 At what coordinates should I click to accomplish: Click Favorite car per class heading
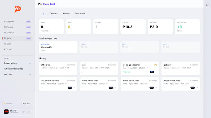click(x=48, y=38)
